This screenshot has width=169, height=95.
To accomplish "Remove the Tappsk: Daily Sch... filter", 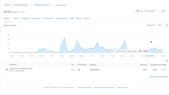I will click(x=31, y=5).
